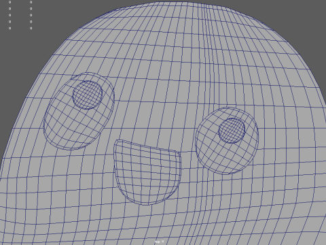Click the 'top -Y' camera label

click(160, 242)
